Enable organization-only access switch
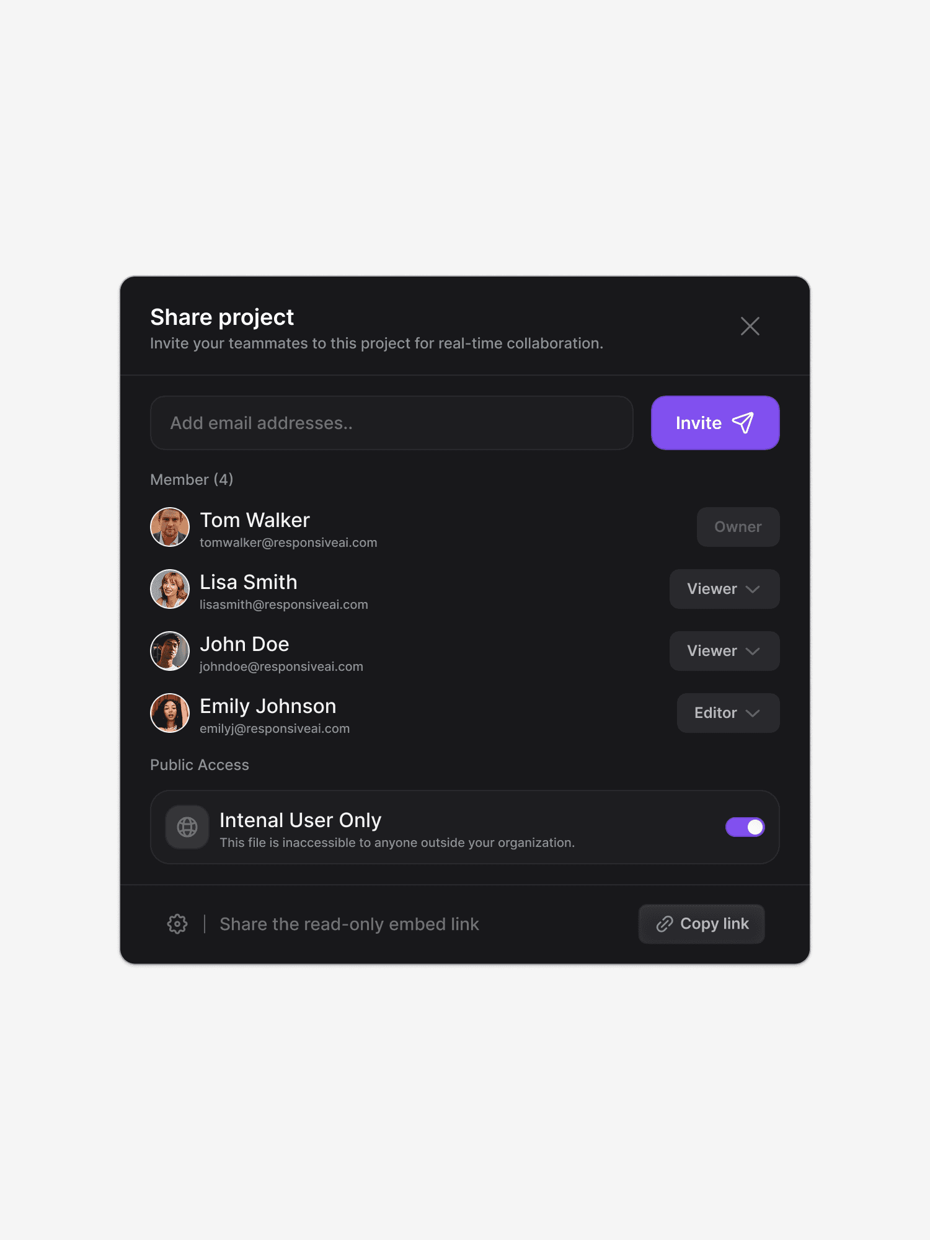 (744, 826)
